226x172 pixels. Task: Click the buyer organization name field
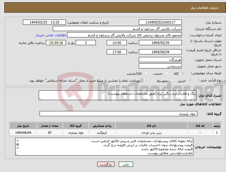click(x=117, y=28)
